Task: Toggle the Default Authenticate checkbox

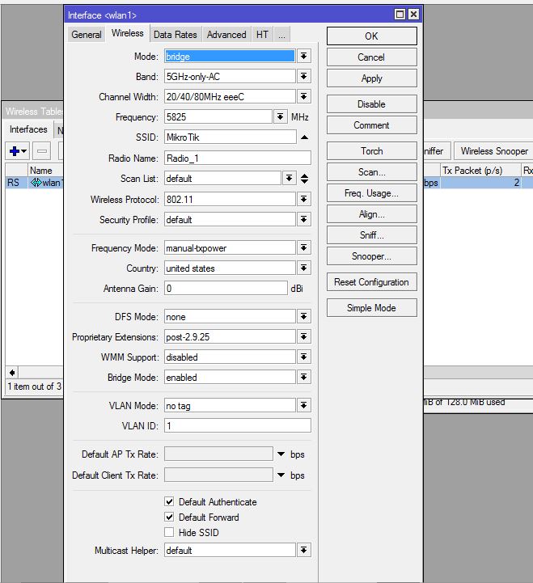Action: (169, 501)
